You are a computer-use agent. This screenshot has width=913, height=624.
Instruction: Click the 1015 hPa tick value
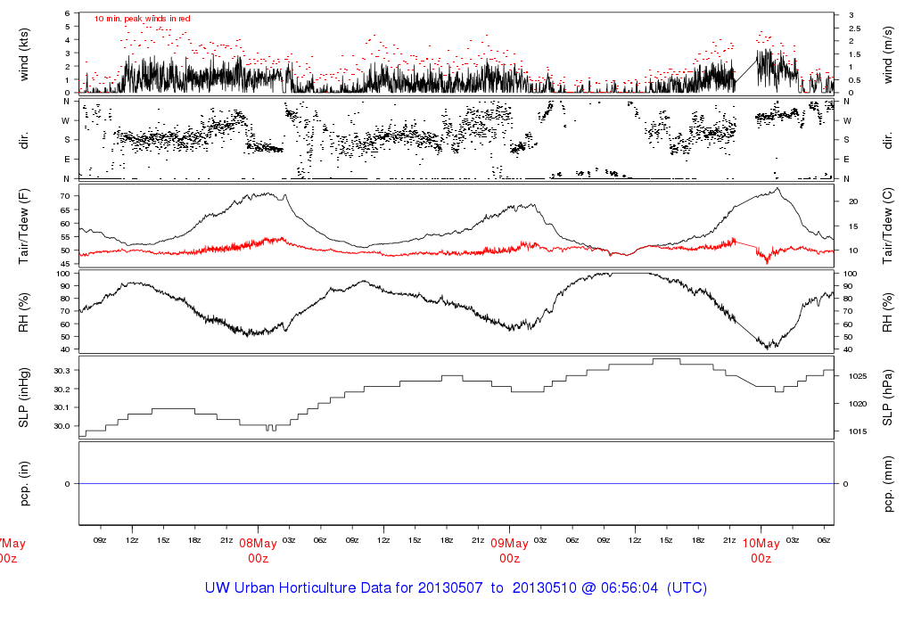[x=858, y=432]
